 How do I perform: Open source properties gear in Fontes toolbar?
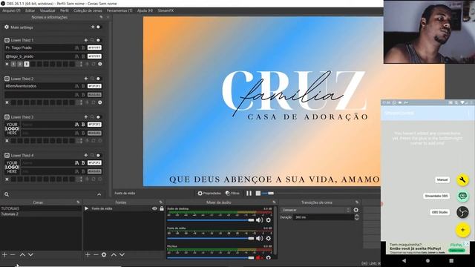click(104, 255)
